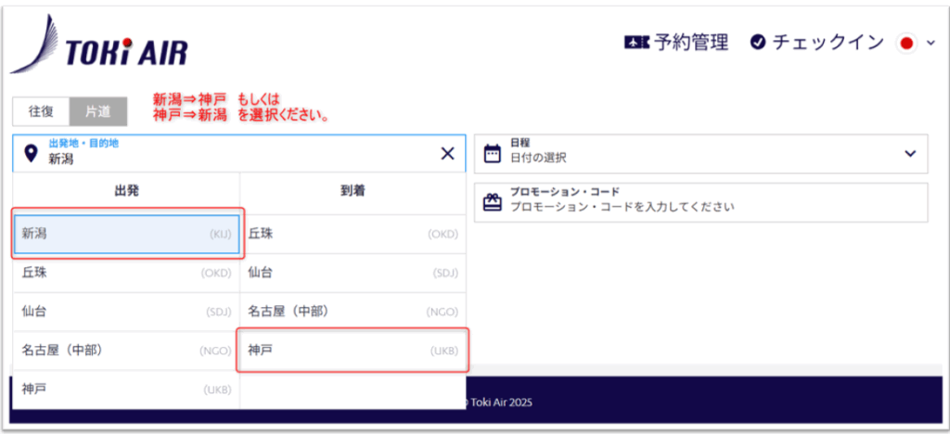Viewport: 950px width, 434px height.
Task: Click the calendar icon in 日程
Action: [x=492, y=154]
